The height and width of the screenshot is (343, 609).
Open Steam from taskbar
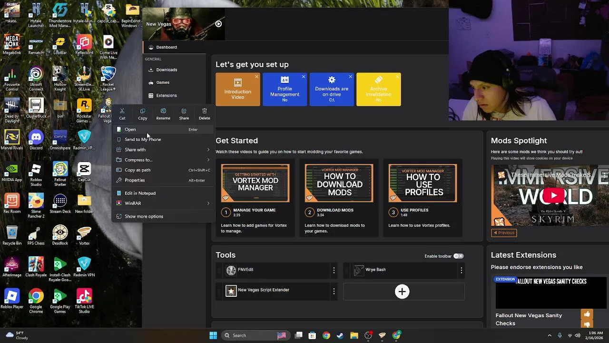pyautogui.click(x=340, y=335)
